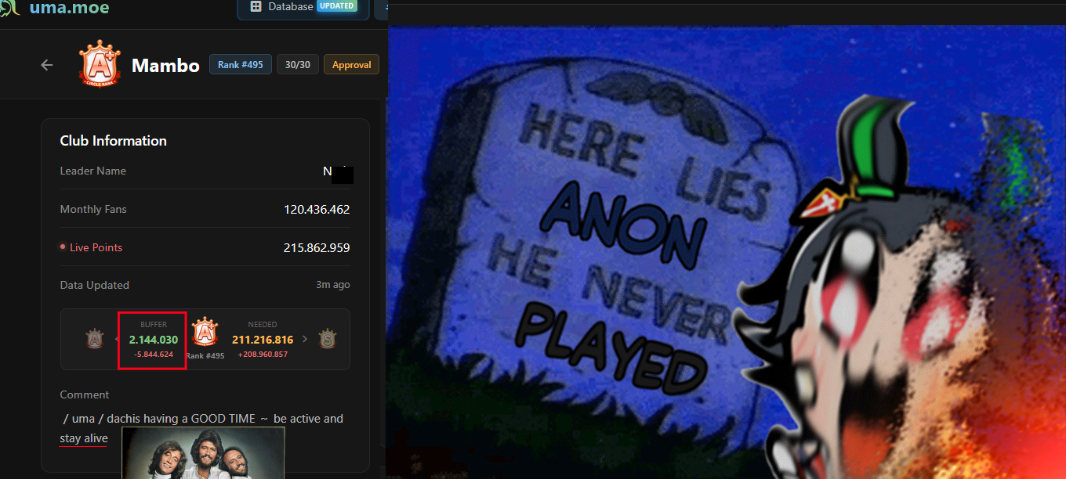
Task: Click the Bee Gees photo thumbnail
Action: (x=204, y=452)
